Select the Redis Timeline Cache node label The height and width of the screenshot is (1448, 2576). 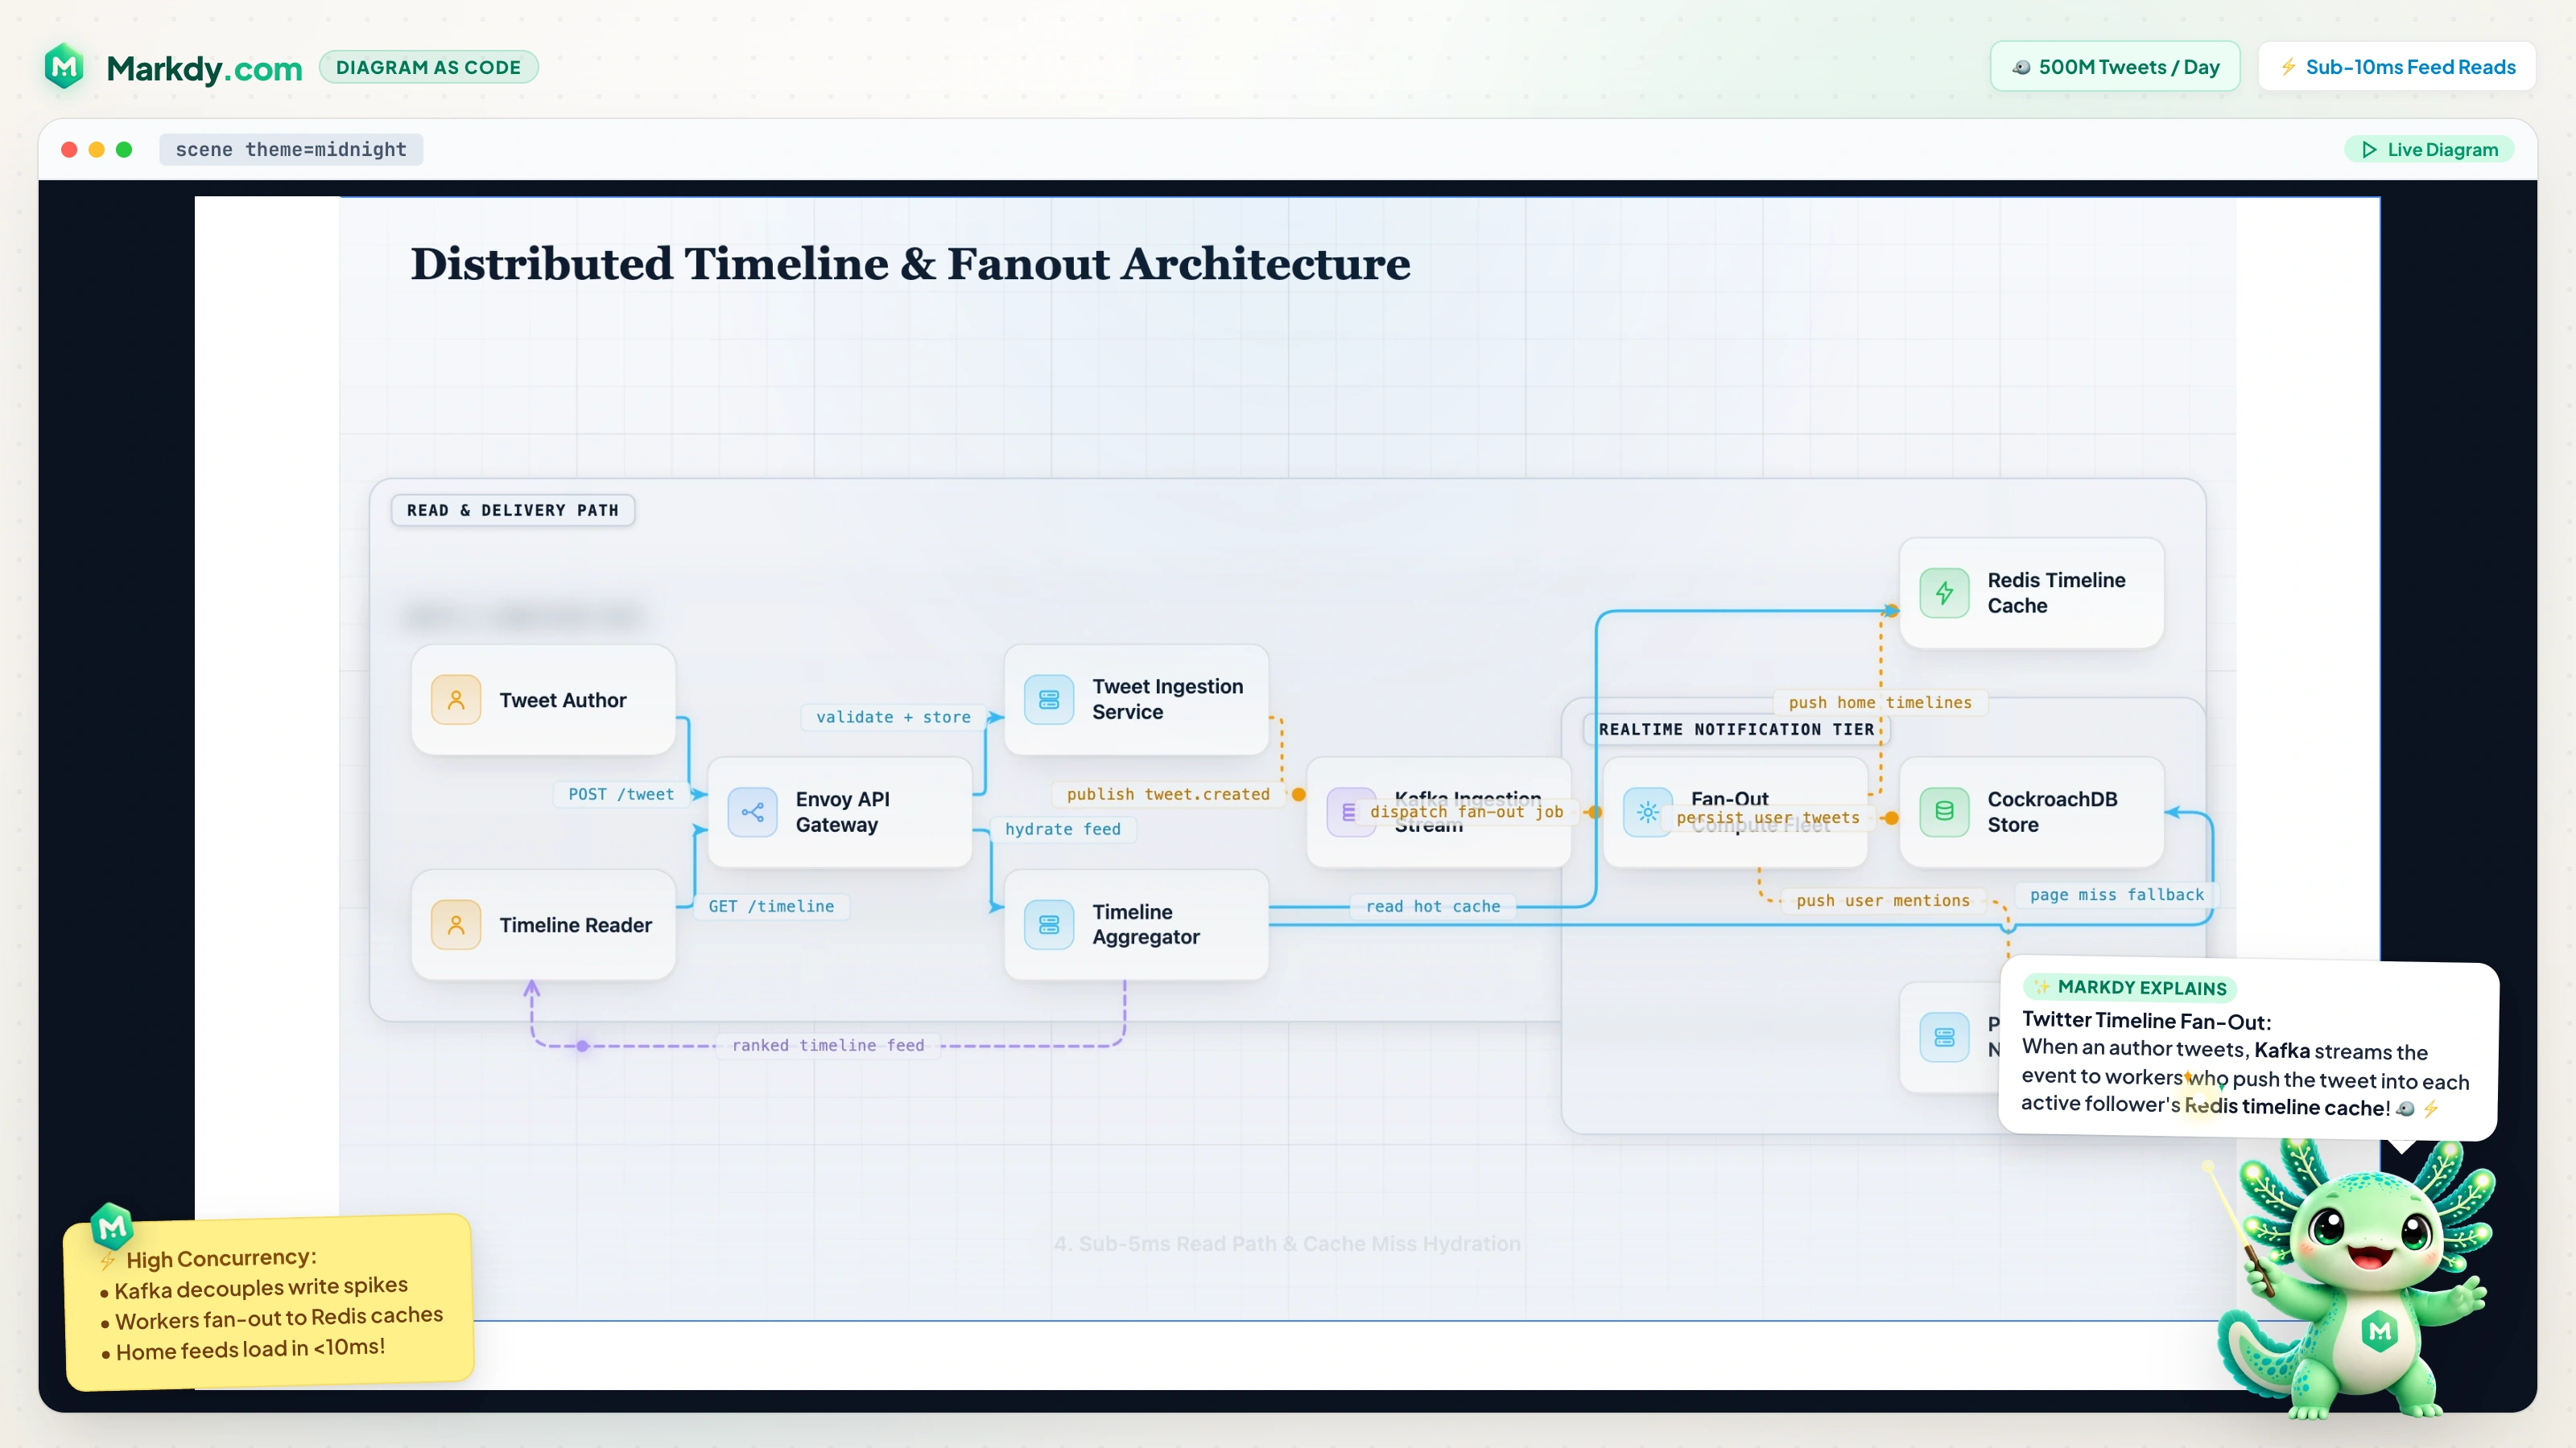click(2056, 593)
